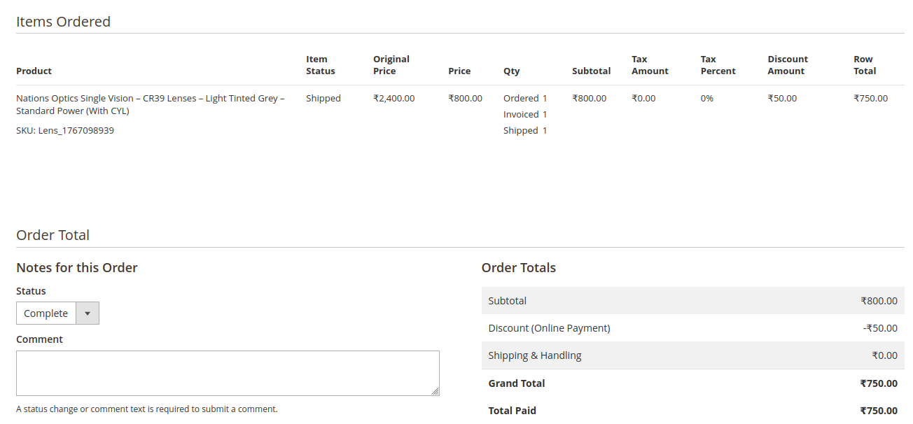Click the Invoiced 1 quantity line
The image size is (913, 424).
pos(525,114)
